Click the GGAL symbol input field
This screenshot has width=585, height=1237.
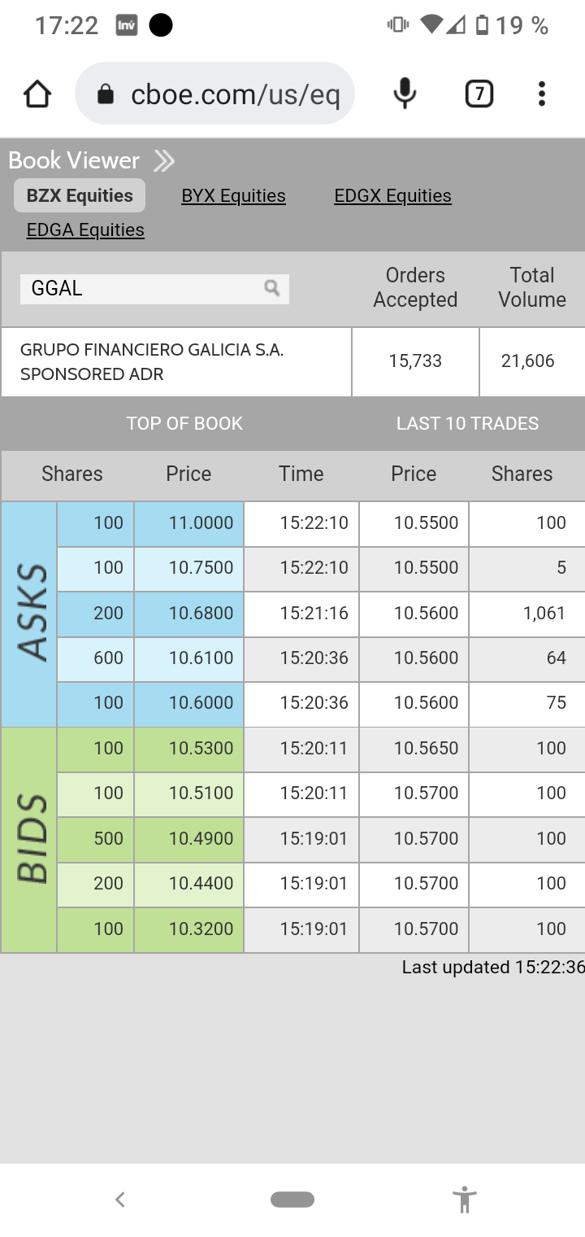[x=154, y=289]
